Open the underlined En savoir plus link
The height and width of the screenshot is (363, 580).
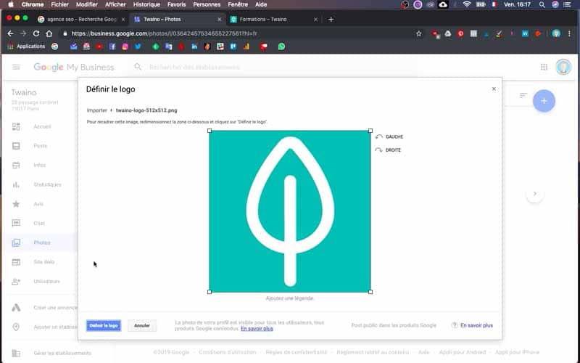point(257,329)
